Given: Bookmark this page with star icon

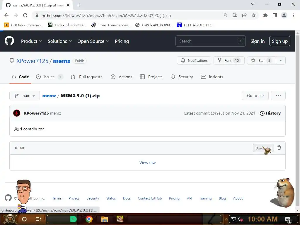Looking at the screenshot, I should coord(253,15).
